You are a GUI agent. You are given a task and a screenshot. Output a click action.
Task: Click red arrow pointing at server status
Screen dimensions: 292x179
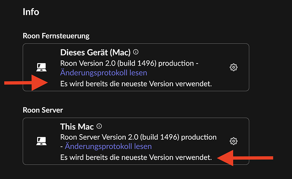[x=245, y=158]
